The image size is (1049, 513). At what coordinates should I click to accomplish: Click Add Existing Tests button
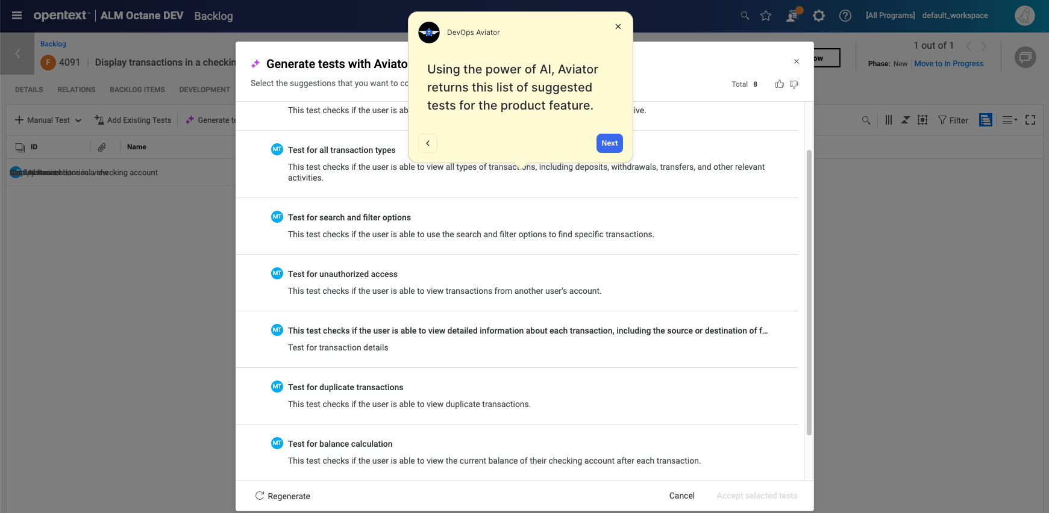click(133, 120)
